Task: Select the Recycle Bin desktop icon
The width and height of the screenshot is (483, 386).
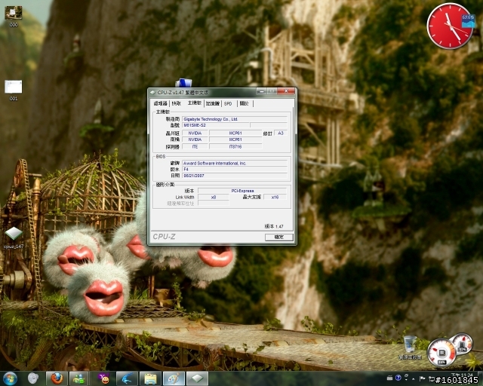Action: tap(410, 348)
